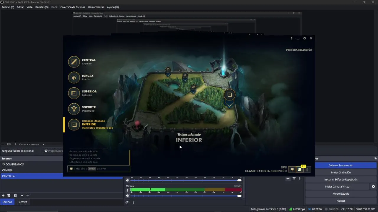This screenshot has height=212, width=378.
Task: Open Ajustes button in Controls
Action: [341, 201]
